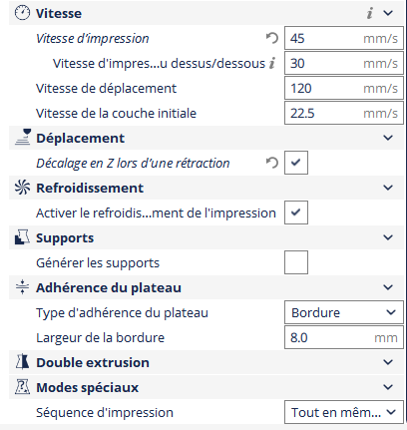Open Séquence d'impression dropdown
This screenshot has height=430, width=407.
tap(344, 412)
